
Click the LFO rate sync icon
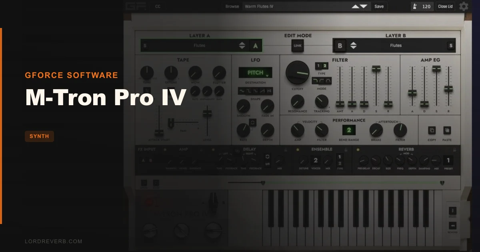click(x=252, y=123)
